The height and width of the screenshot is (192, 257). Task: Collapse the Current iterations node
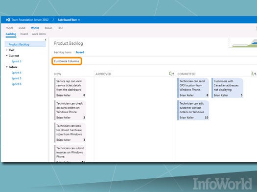pyautogui.click(x=6, y=56)
